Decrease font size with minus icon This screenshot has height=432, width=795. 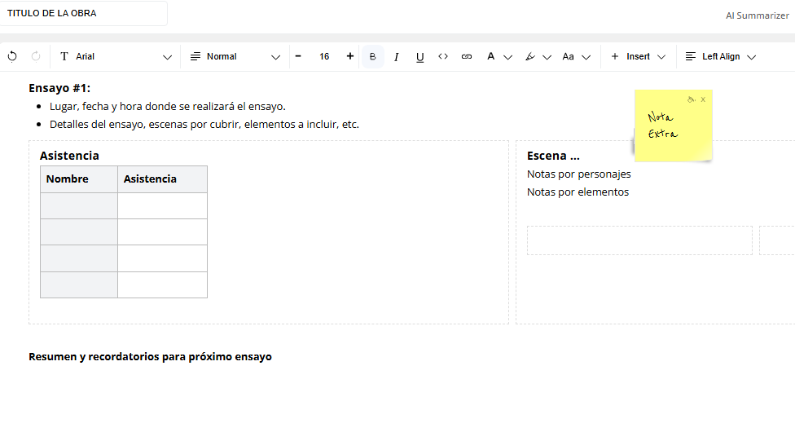tap(298, 56)
